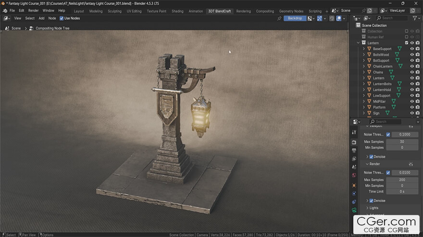Open the Render menu
The image size is (423, 237).
(x=33, y=11)
